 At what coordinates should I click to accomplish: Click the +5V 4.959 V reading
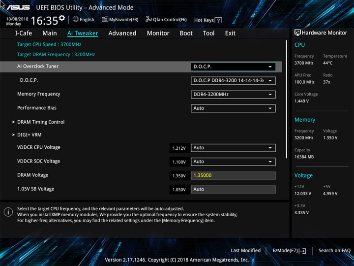pos(330,194)
